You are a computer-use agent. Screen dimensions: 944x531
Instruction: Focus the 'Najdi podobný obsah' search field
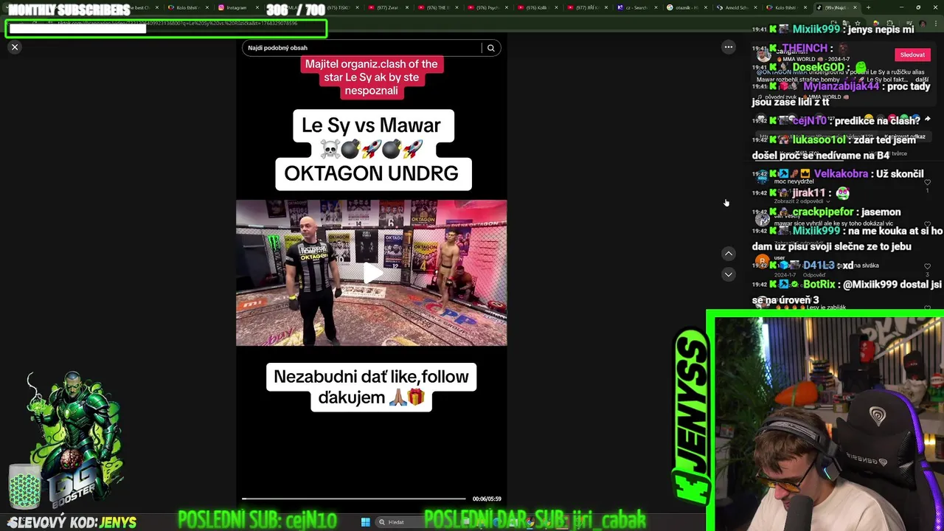pos(361,48)
